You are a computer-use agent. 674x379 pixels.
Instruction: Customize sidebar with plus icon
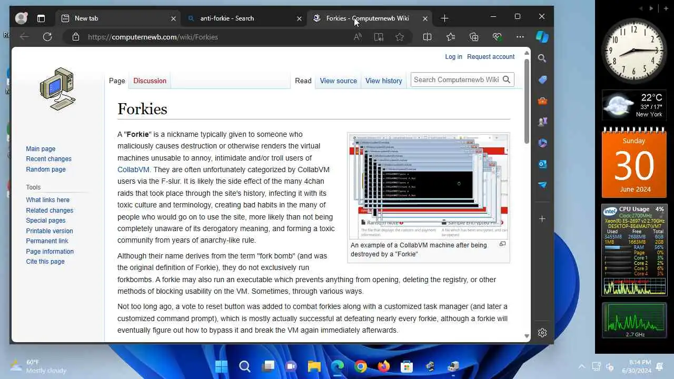pyautogui.click(x=542, y=218)
